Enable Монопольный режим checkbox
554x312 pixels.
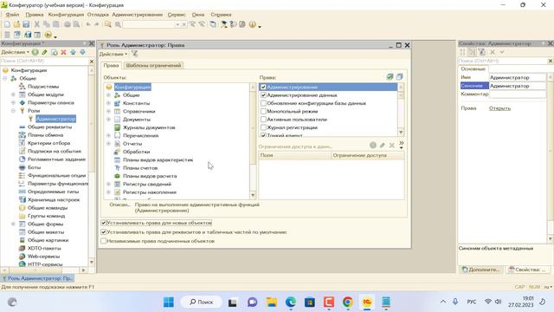click(263, 112)
